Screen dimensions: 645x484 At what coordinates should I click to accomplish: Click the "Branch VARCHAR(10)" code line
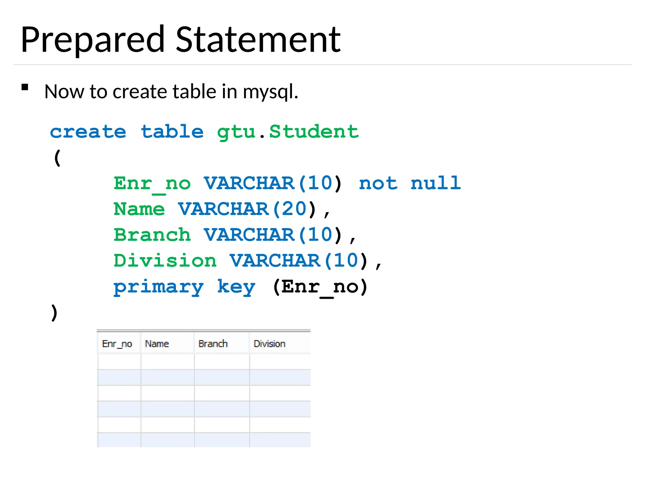(x=234, y=235)
